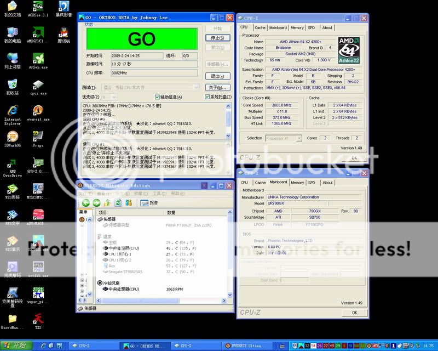
Task: Click the 退出 (Exit) button in ORTHOS
Action: click(217, 76)
